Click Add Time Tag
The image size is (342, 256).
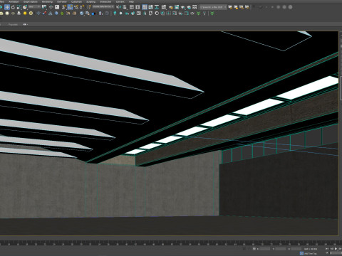tap(310, 254)
